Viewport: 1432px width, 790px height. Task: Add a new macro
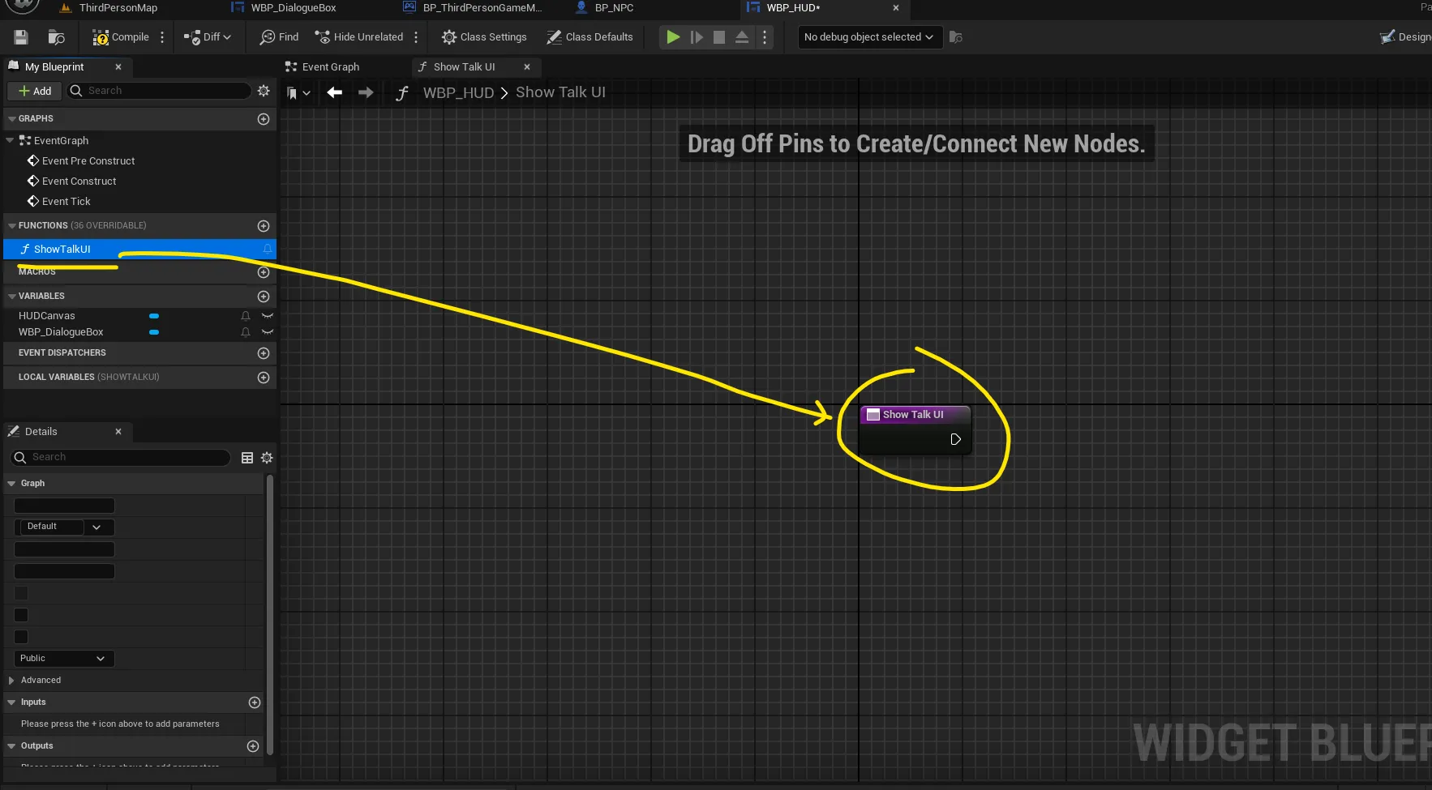(264, 272)
